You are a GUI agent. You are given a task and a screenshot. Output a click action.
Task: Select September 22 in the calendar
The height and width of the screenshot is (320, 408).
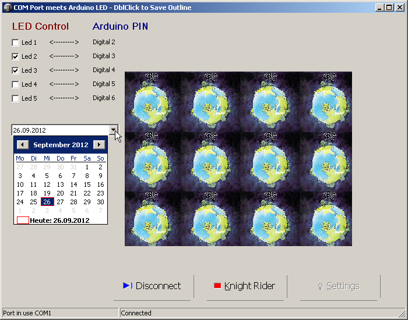[87, 193]
